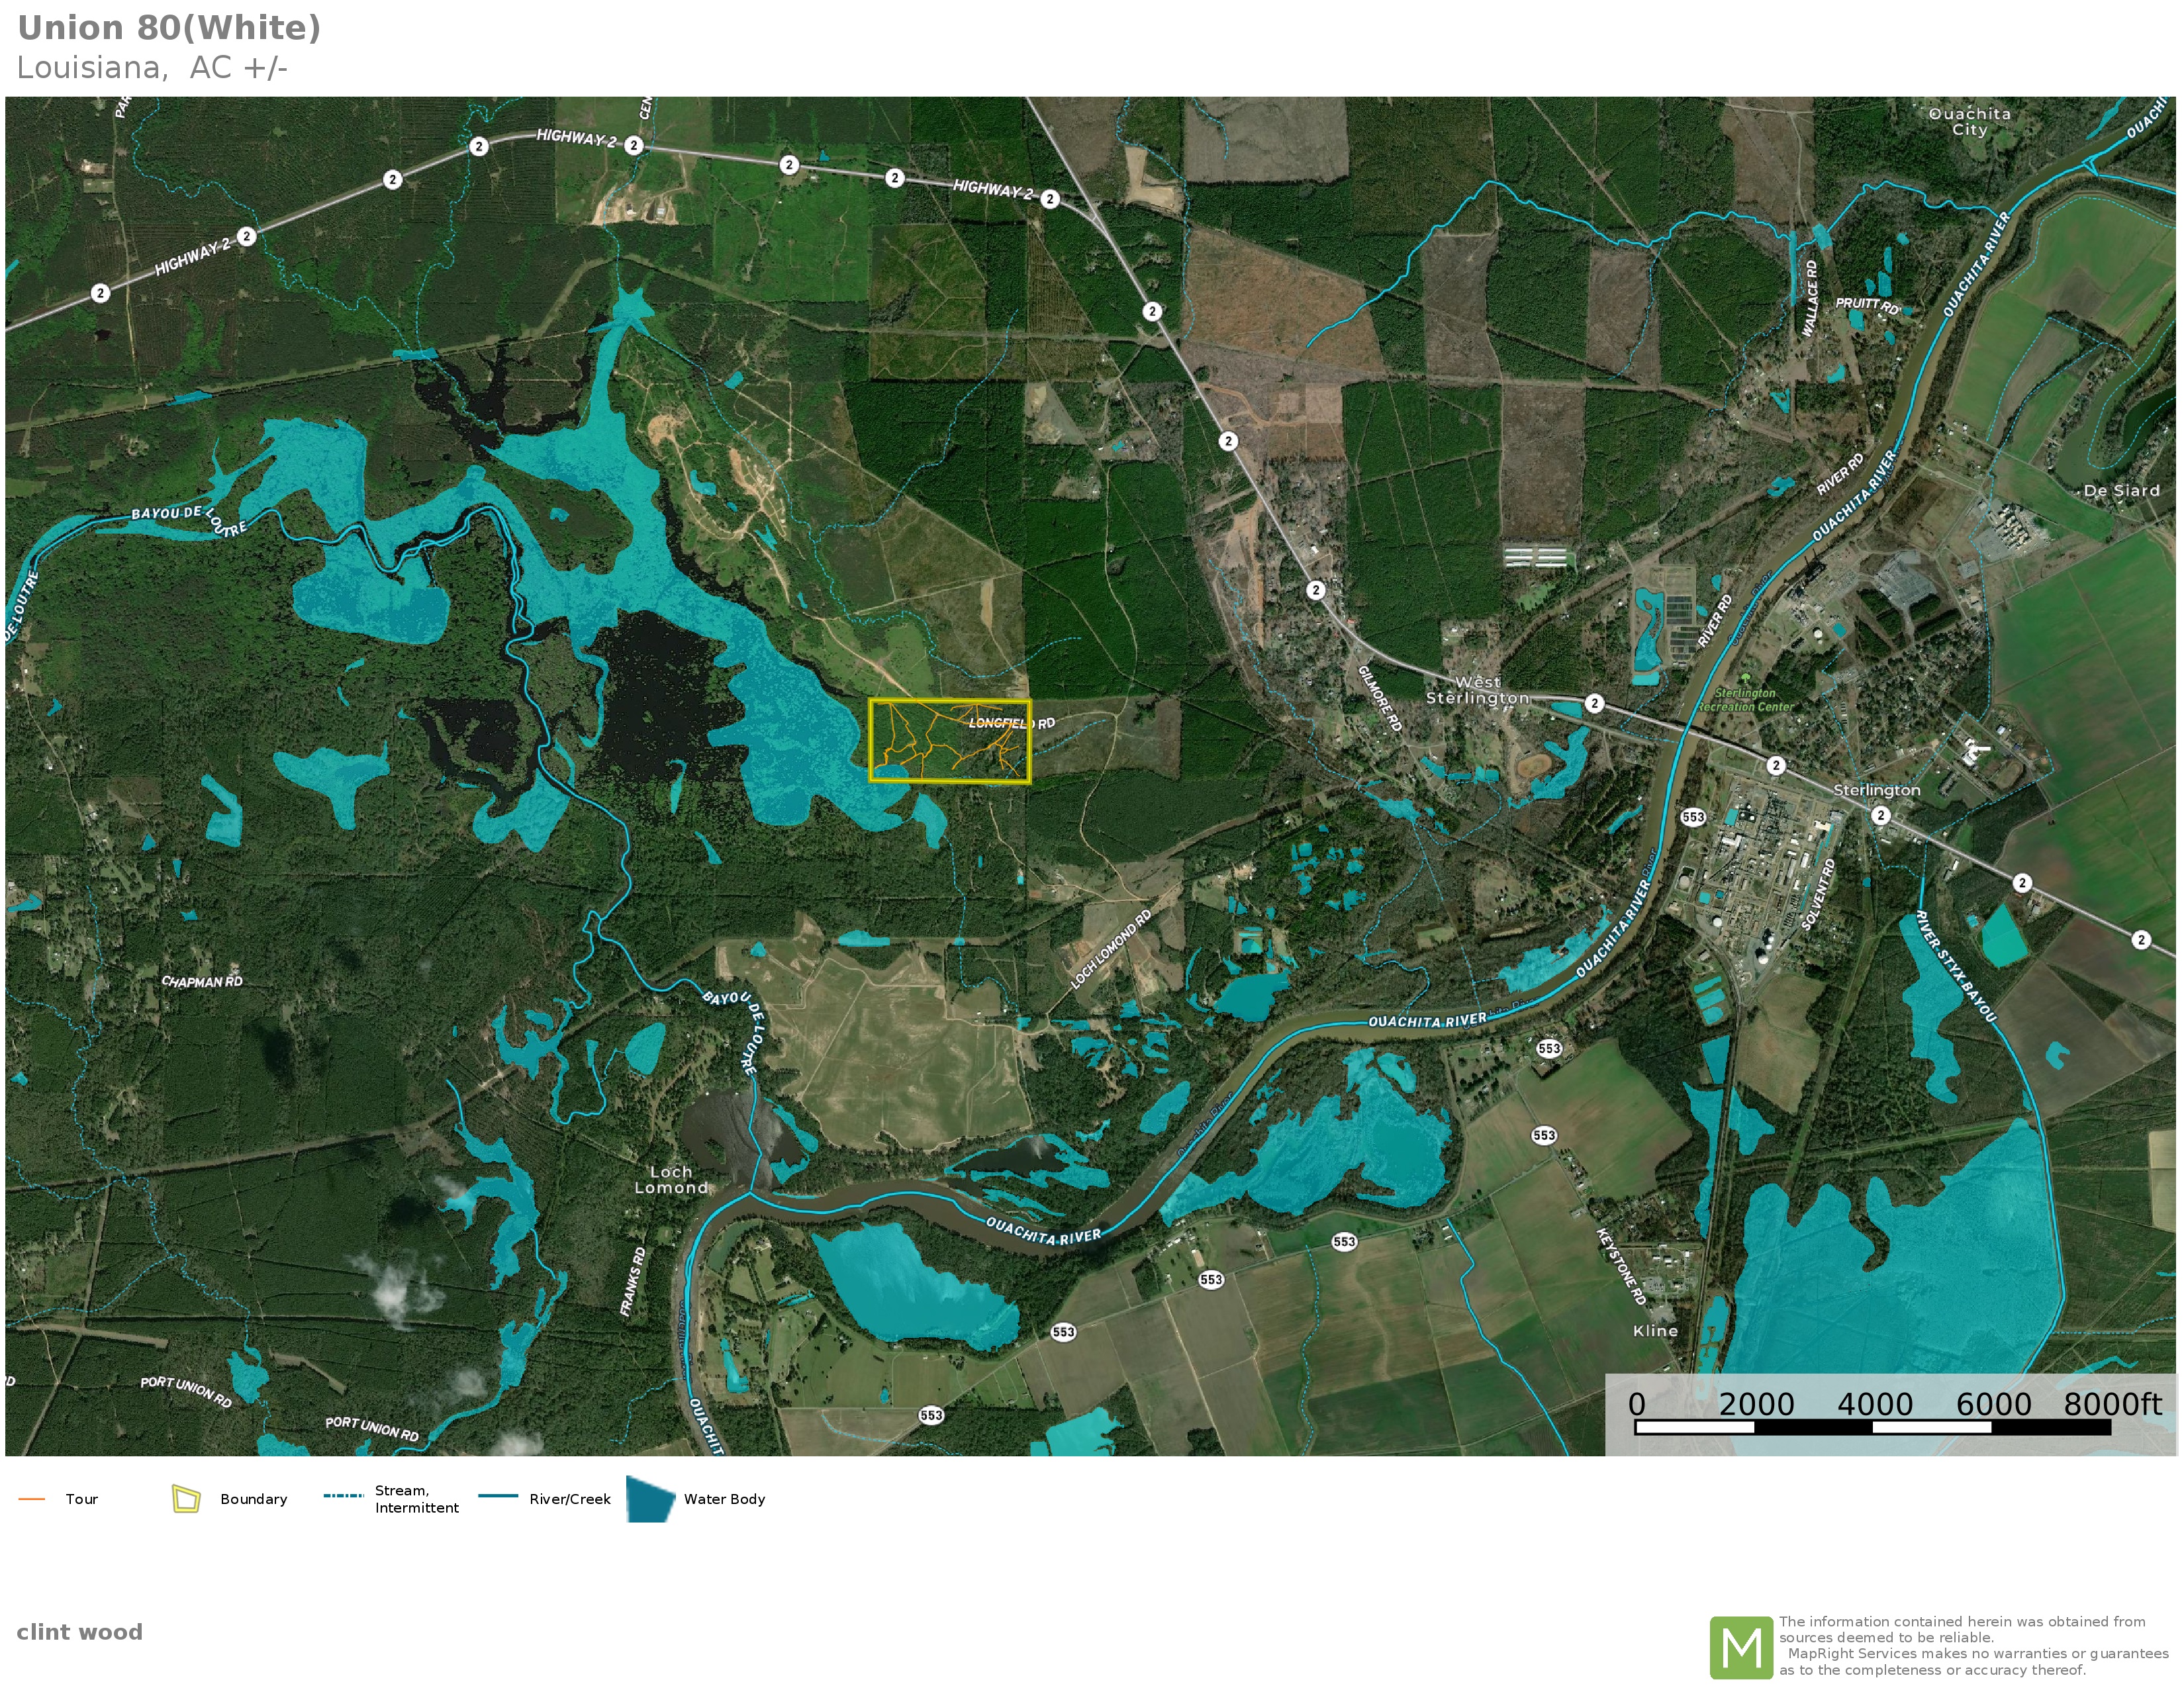Screen dimensions: 2184x1688
Task: Click the LONGFIELD RD road label
Action: click(1011, 723)
